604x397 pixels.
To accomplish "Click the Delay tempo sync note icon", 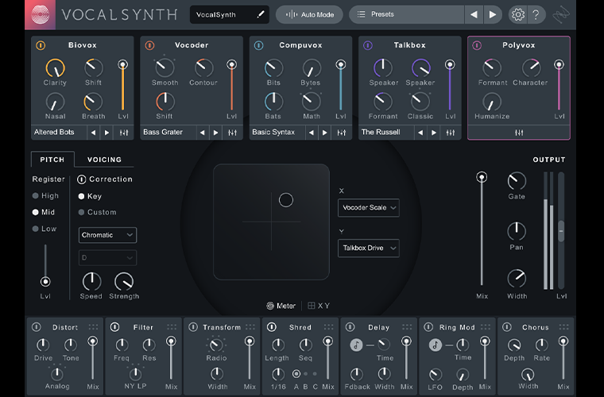I will point(357,345).
